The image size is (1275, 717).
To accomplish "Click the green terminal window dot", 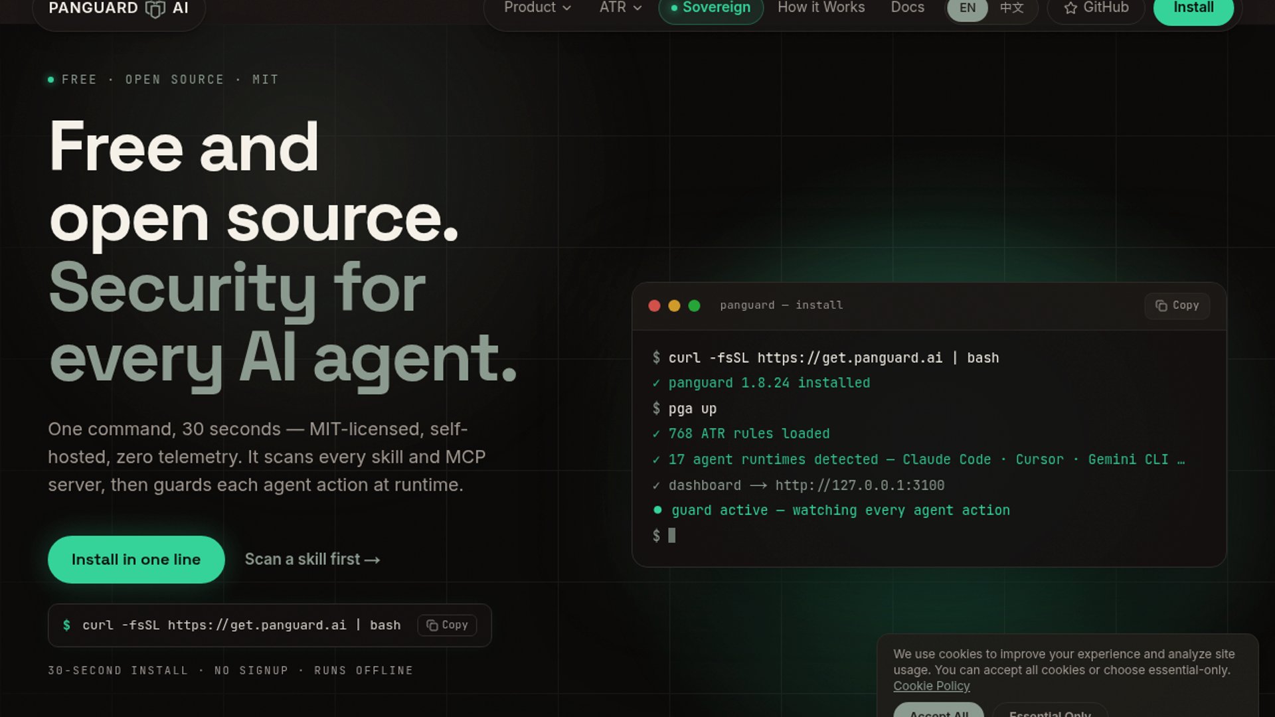I will pyautogui.click(x=694, y=305).
